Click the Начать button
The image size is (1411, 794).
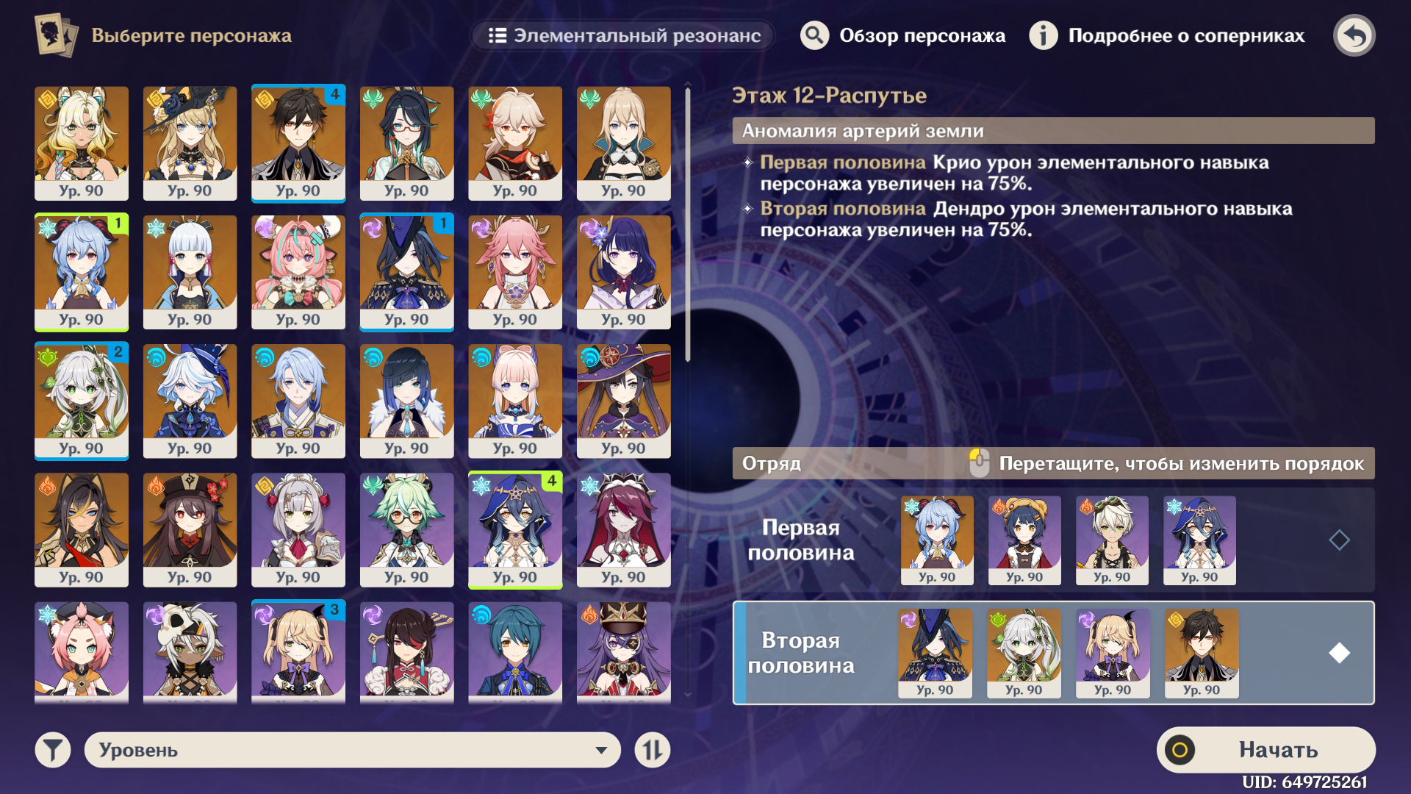click(1265, 750)
